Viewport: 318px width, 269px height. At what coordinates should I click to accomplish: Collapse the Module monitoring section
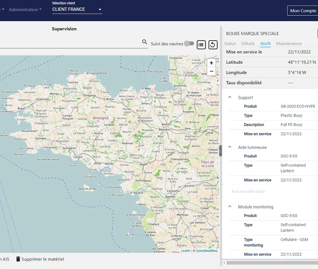230,206
